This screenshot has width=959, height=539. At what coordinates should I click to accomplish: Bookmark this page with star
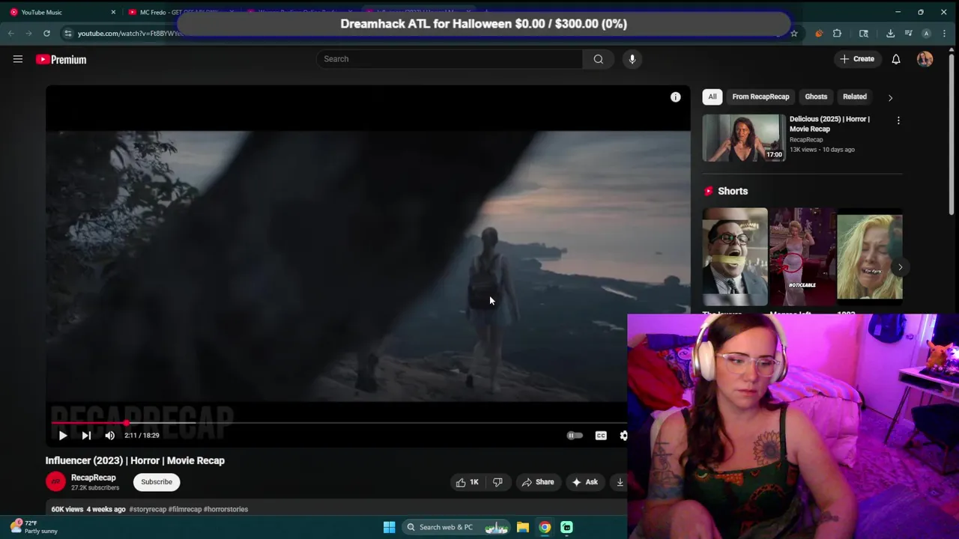coord(794,33)
